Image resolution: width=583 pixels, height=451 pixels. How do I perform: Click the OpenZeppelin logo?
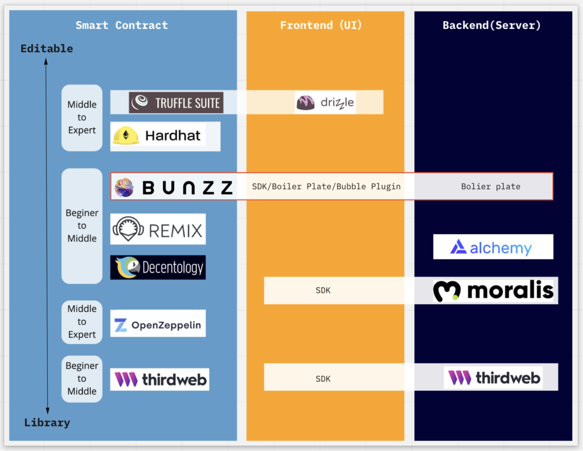(x=158, y=323)
